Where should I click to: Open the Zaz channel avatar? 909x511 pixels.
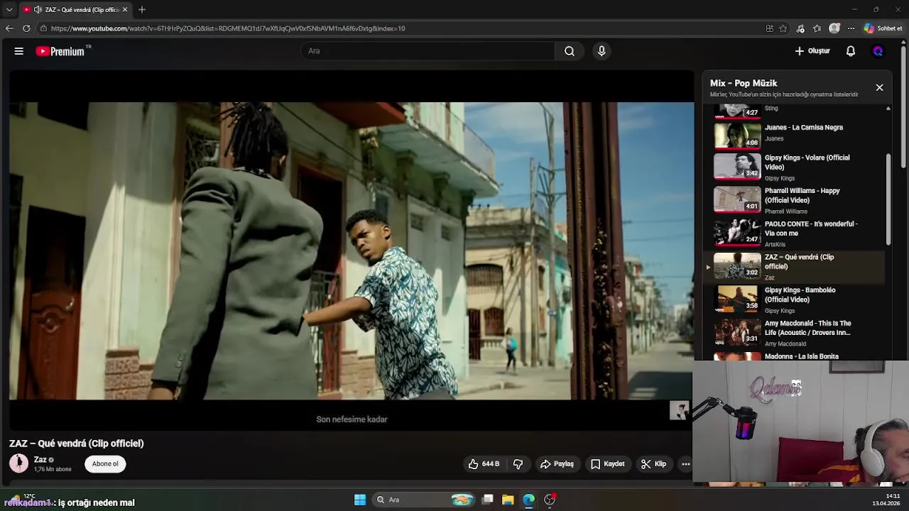19,463
